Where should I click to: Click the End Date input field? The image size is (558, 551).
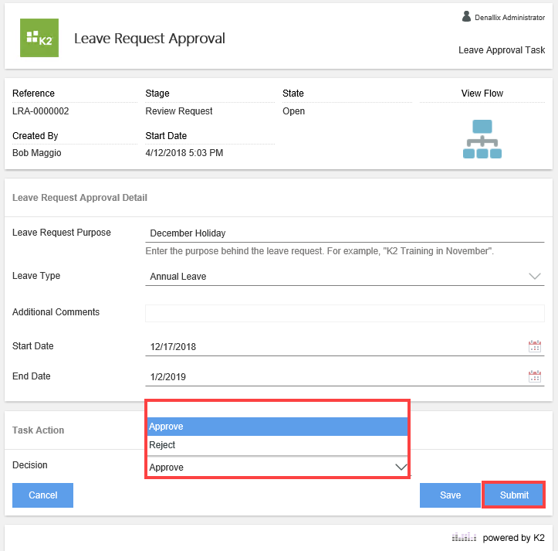tap(332, 377)
